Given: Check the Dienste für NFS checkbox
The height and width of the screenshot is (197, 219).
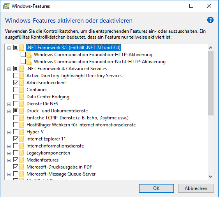Looking at the screenshot, I should [16, 104].
